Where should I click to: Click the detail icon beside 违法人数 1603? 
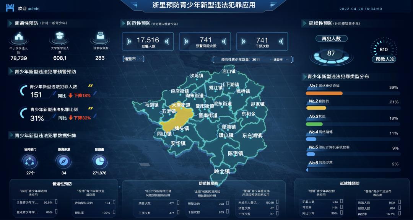click(x=400, y=202)
